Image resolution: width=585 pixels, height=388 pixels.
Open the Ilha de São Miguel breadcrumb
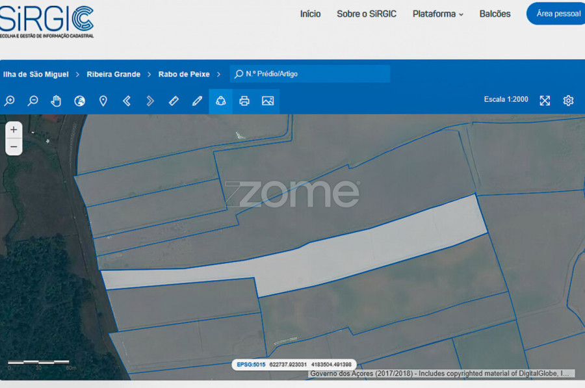coord(36,74)
